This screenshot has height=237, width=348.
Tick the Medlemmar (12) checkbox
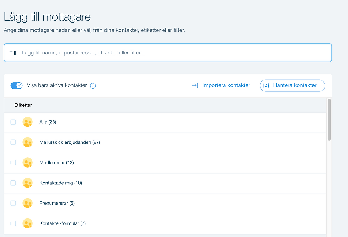click(x=13, y=163)
